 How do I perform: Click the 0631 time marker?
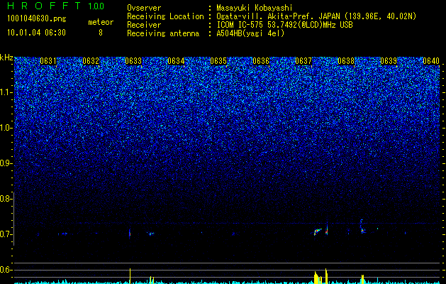48,61
